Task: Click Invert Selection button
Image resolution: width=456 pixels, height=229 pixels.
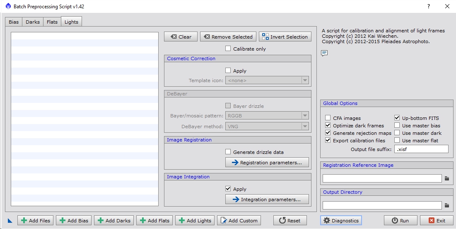Action: pos(285,37)
